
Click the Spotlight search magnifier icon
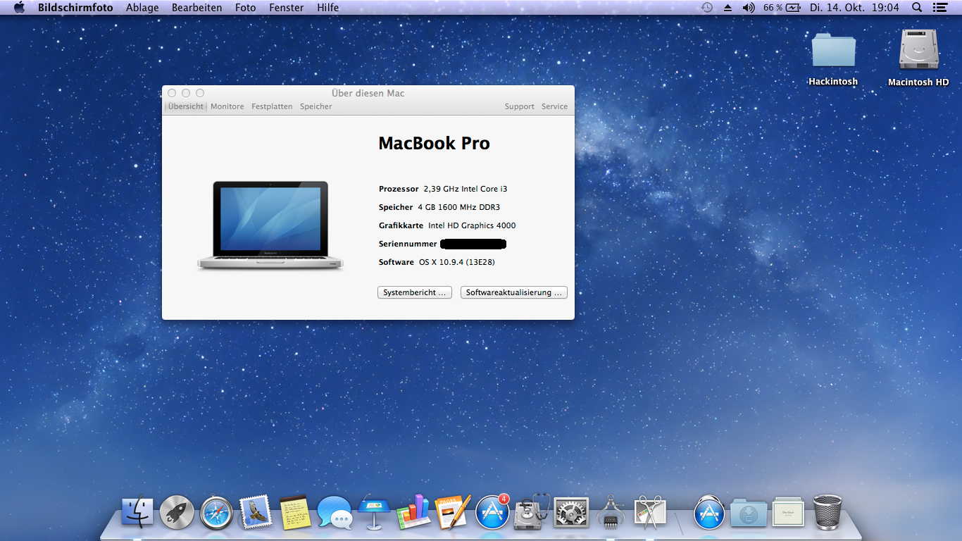[x=917, y=8]
